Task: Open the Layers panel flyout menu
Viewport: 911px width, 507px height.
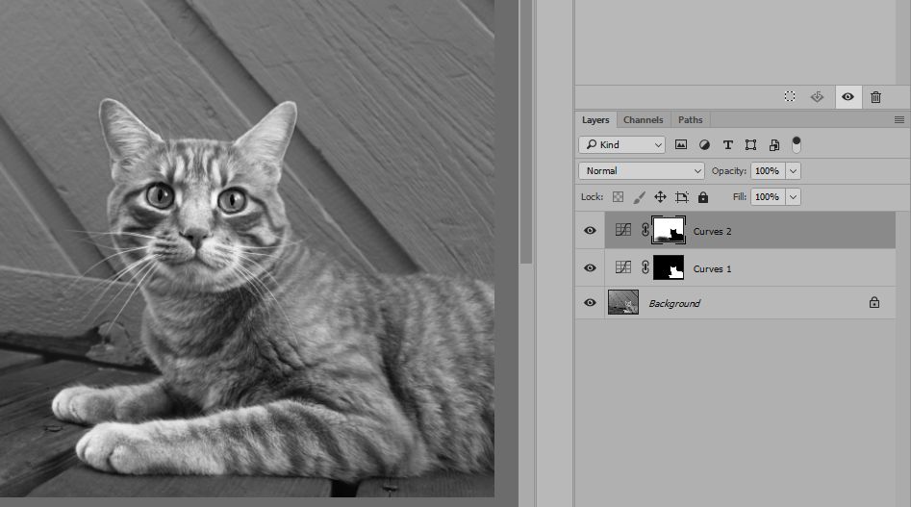Action: point(899,119)
